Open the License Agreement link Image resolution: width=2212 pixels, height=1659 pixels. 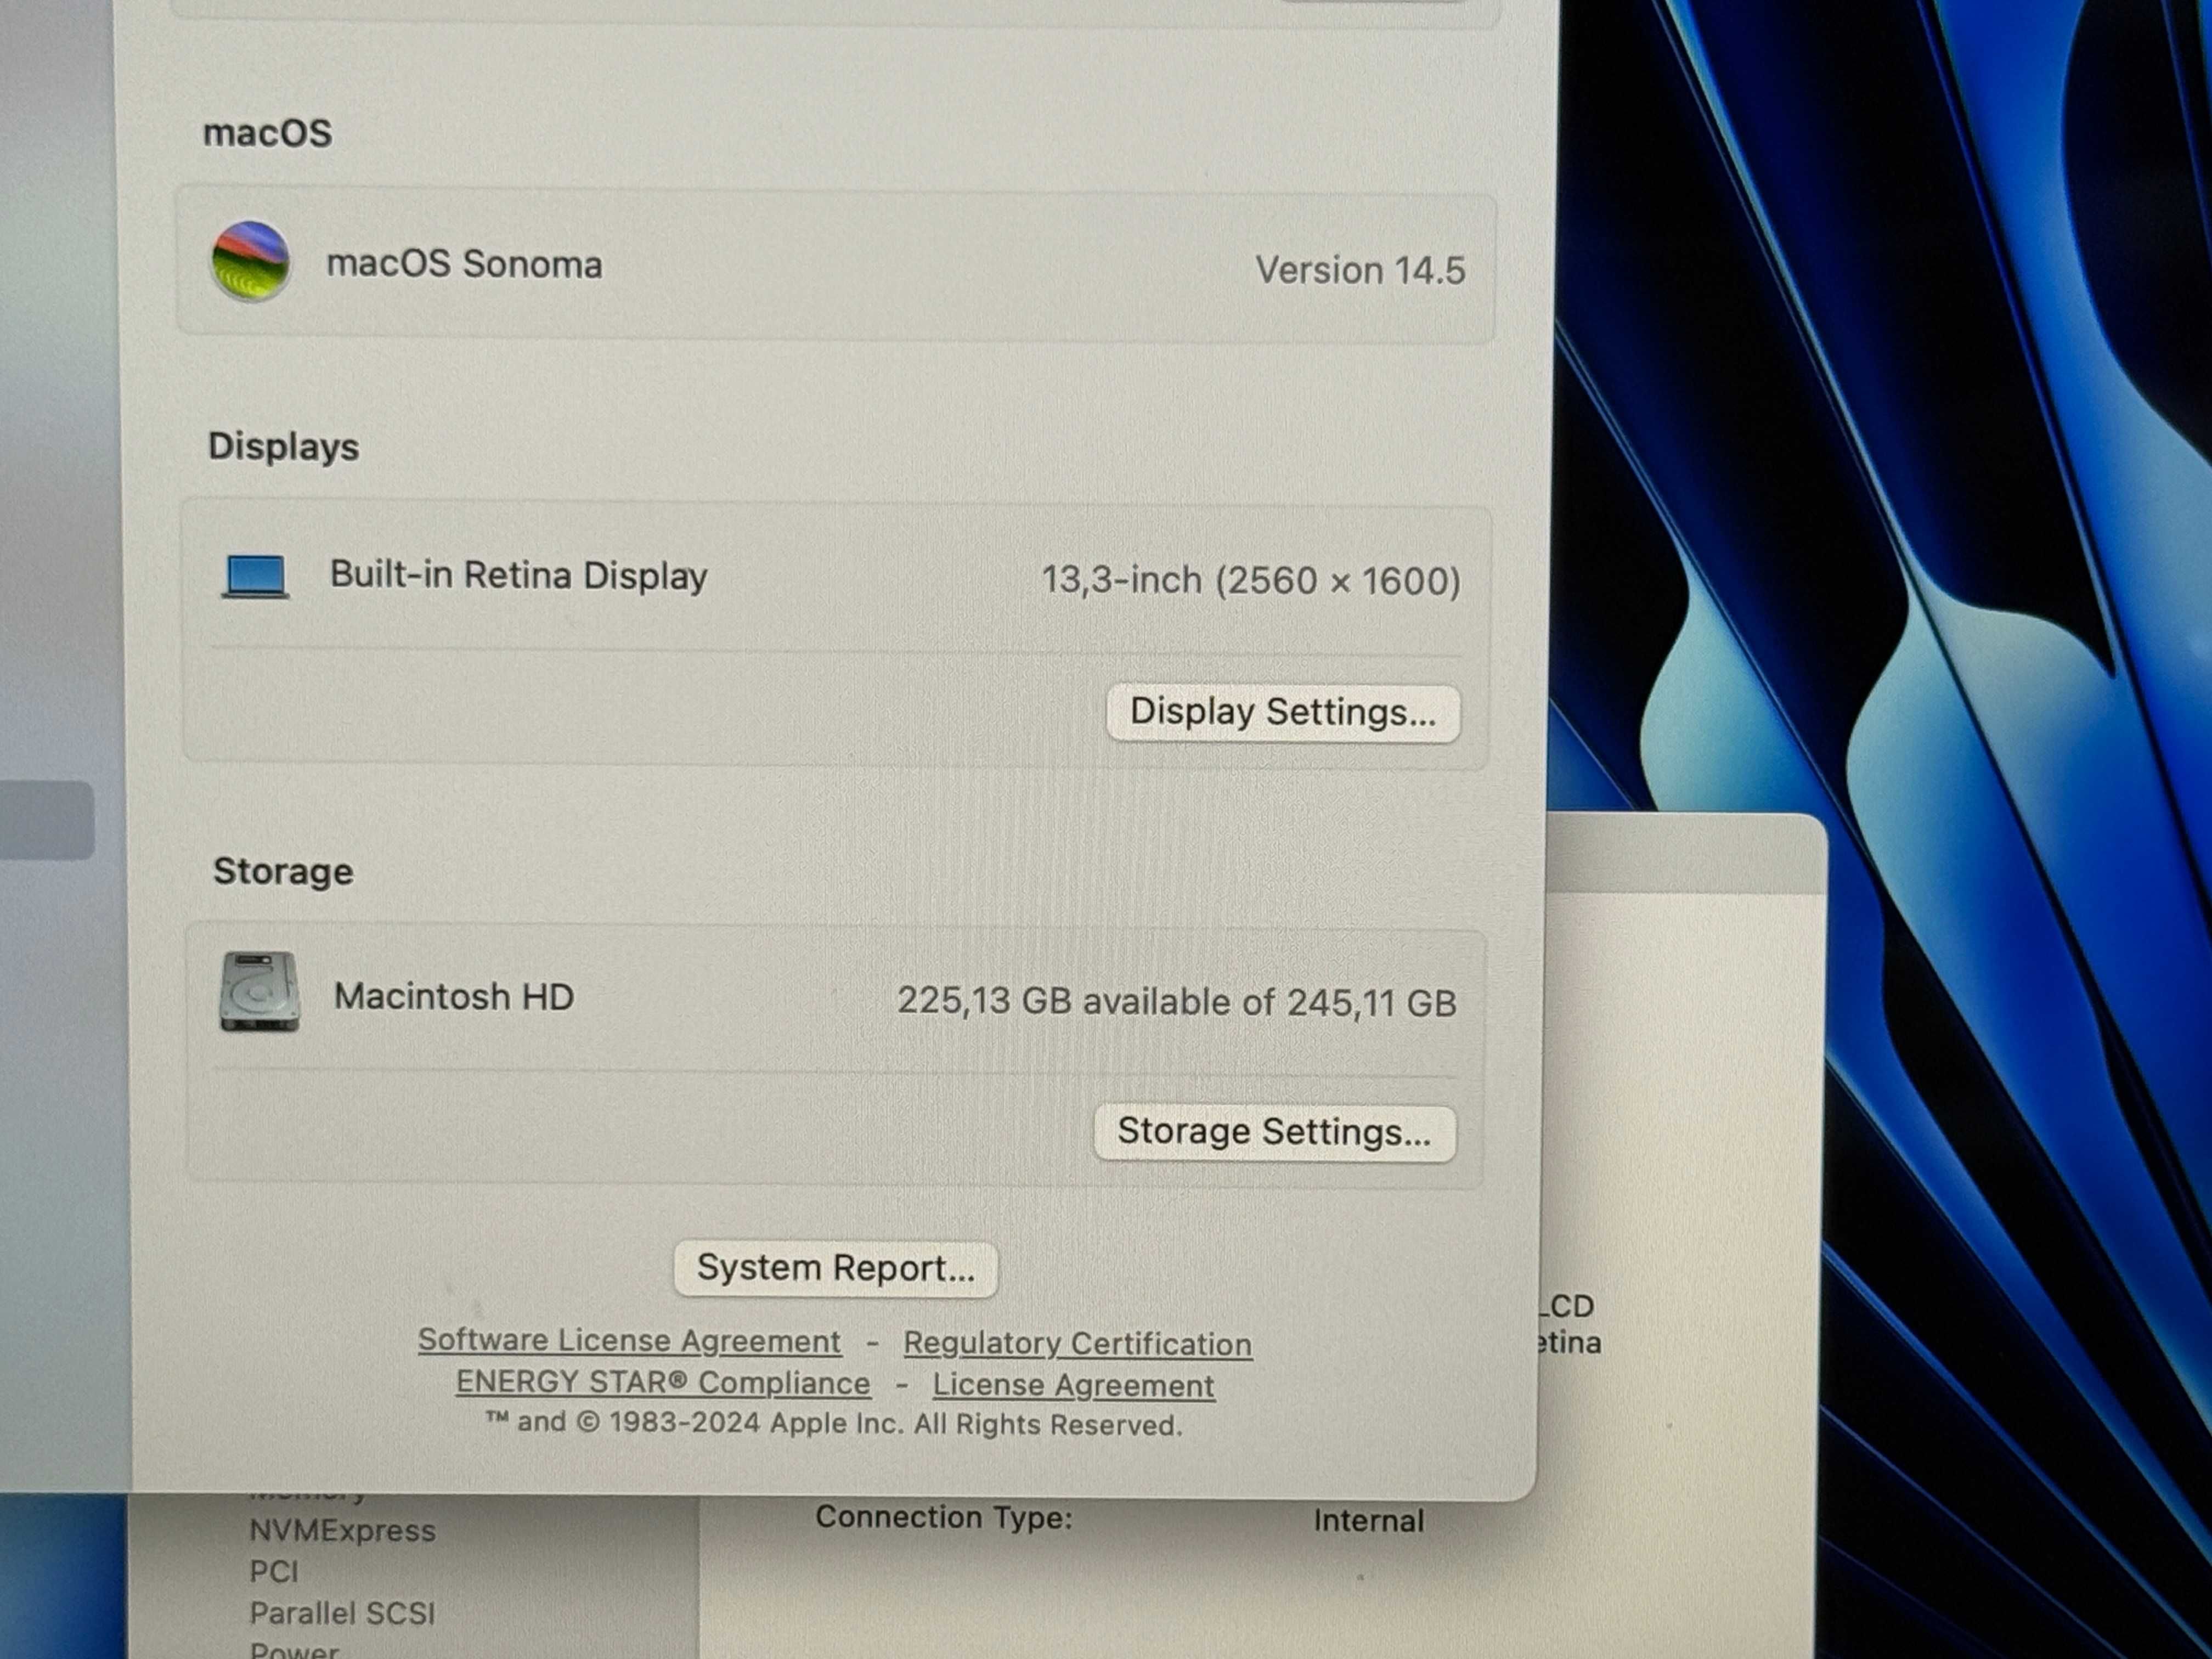coord(1073,1386)
